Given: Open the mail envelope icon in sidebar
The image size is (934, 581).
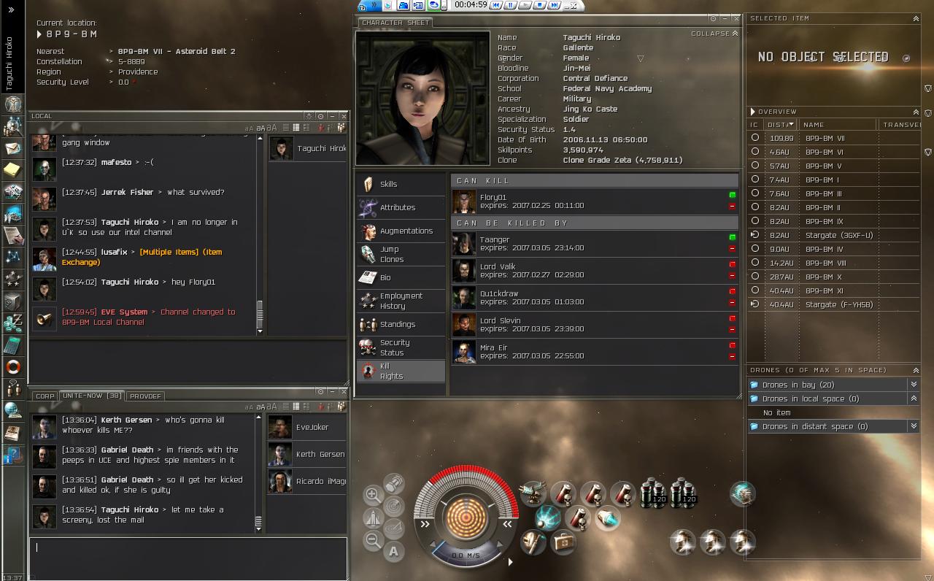Looking at the screenshot, I should point(12,148).
